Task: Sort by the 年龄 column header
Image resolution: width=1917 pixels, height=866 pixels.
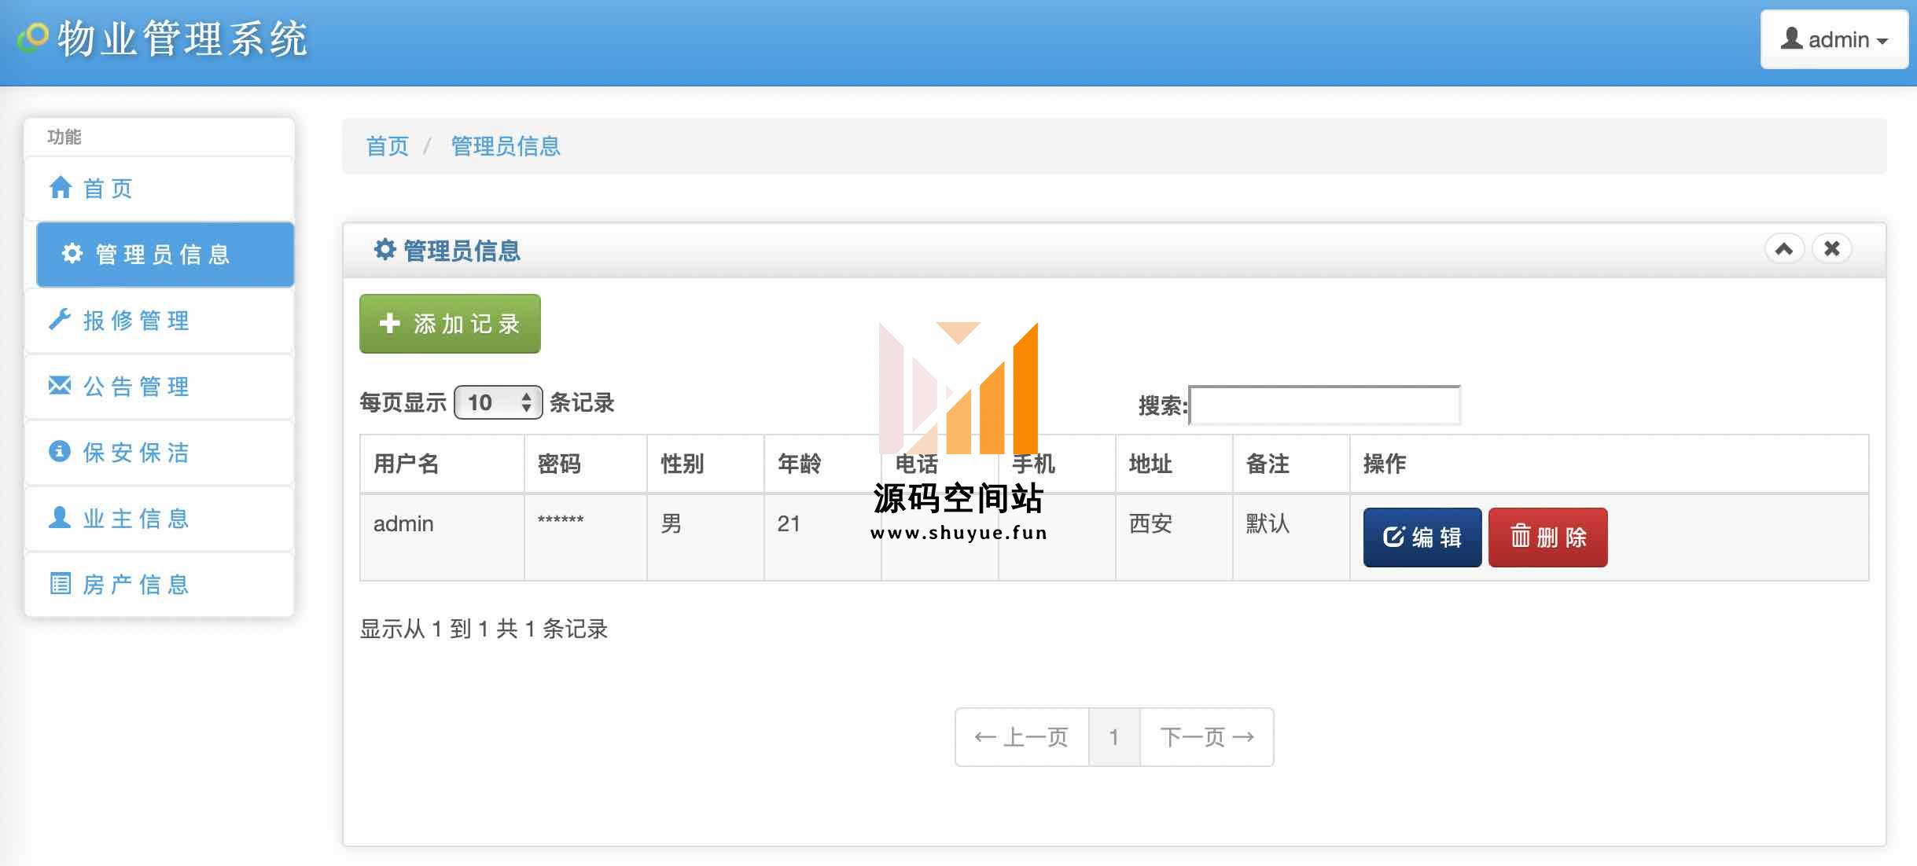Action: 822,464
